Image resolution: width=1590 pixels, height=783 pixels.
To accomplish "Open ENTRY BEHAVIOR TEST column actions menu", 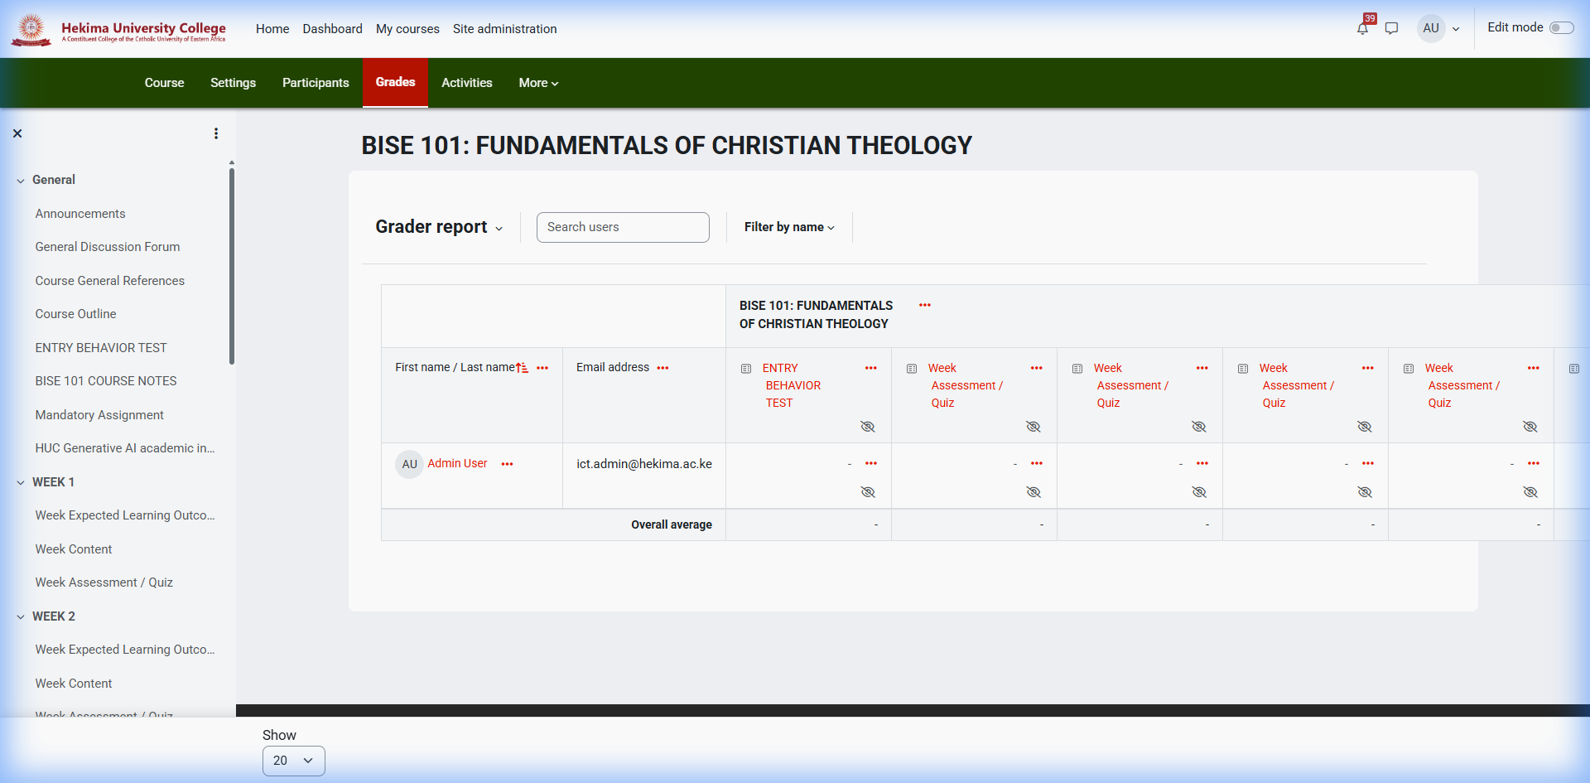I will [871, 368].
